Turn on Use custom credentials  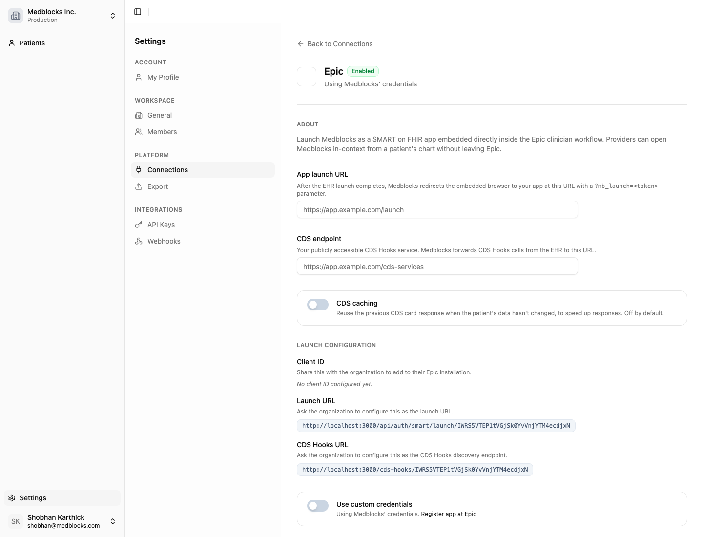point(318,506)
